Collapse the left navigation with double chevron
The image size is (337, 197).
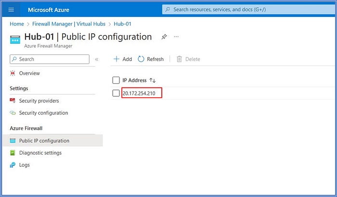click(97, 59)
